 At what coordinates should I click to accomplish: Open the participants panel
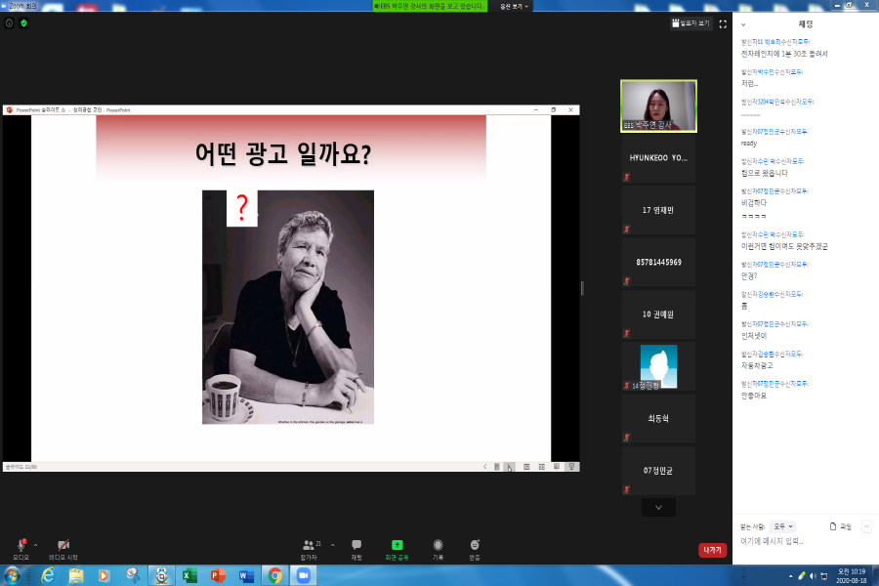point(310,545)
